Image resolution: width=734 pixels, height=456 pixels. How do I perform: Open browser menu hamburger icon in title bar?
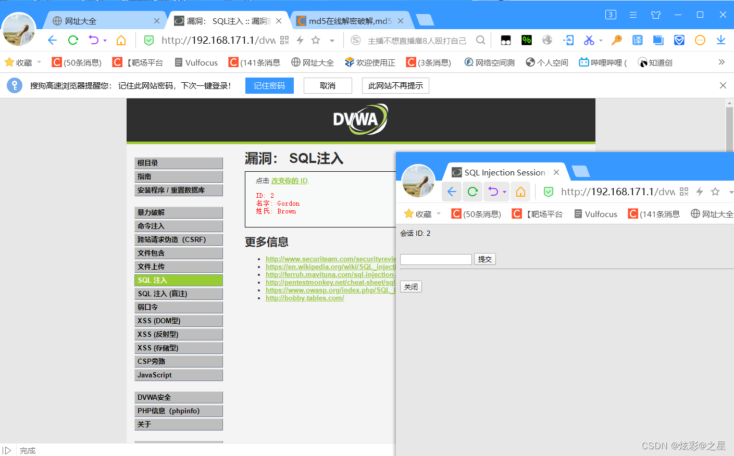point(633,15)
